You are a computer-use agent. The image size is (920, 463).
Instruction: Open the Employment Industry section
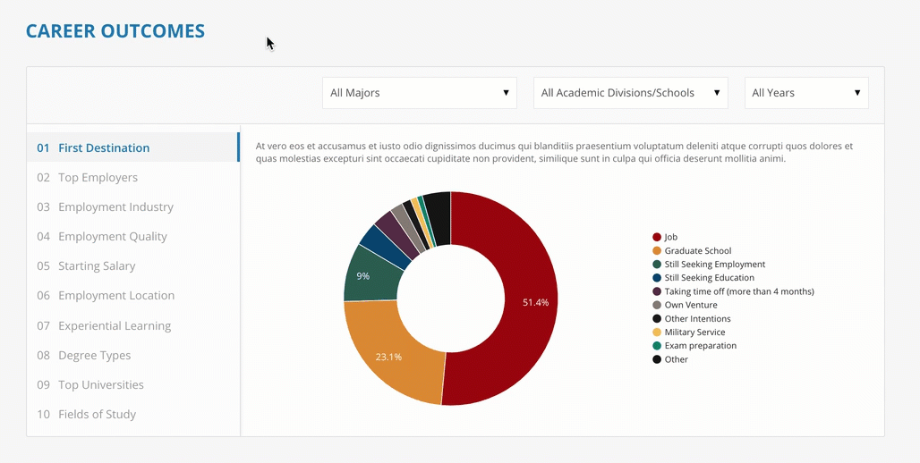[115, 207]
